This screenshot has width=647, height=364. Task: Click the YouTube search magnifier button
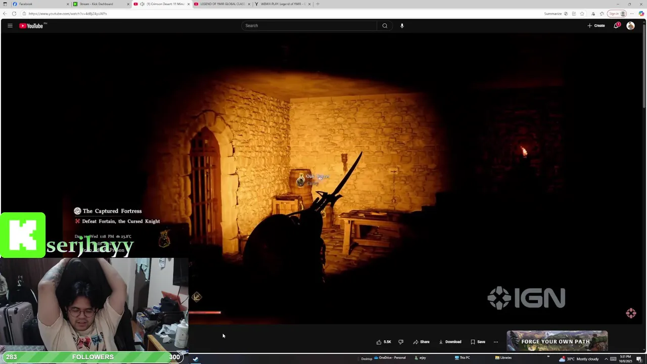(385, 26)
